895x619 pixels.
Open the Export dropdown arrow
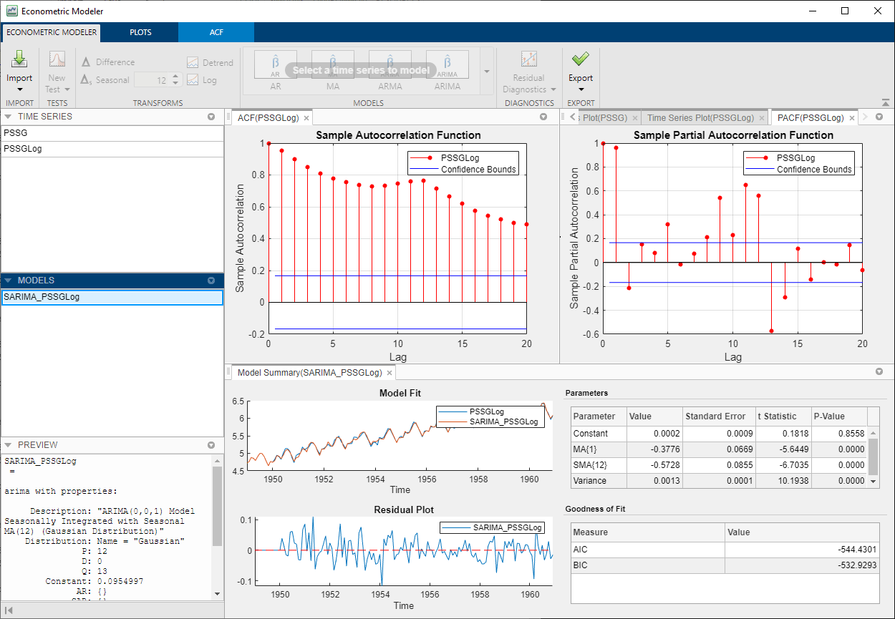pyautogui.click(x=580, y=88)
